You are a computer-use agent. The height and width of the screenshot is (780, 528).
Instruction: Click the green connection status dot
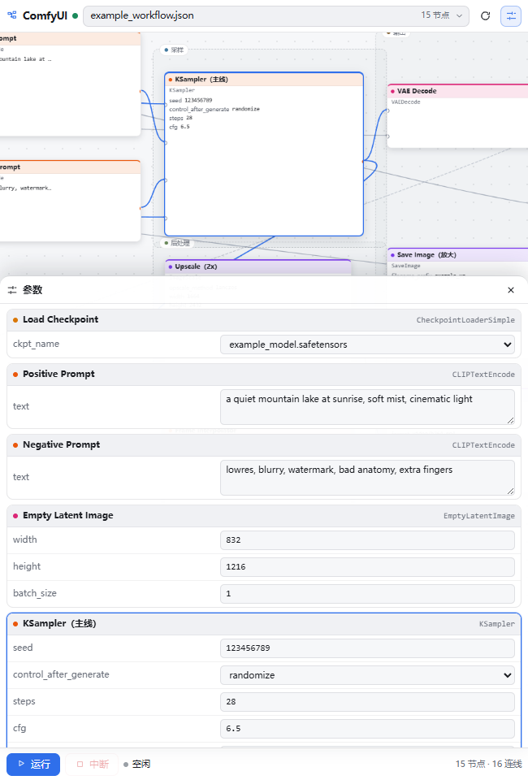[75, 16]
